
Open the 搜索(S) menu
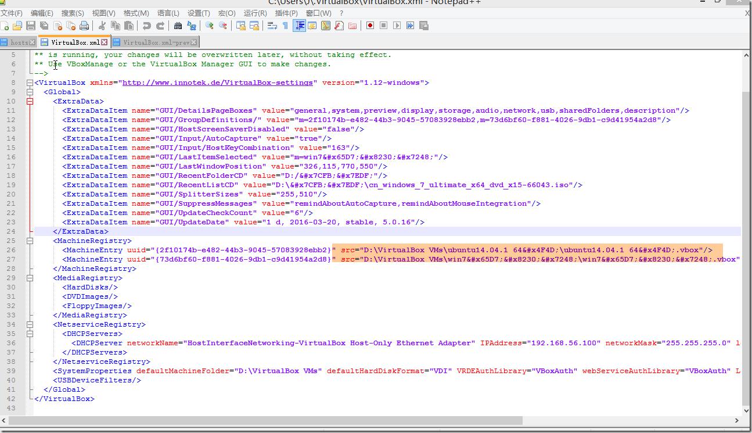coord(73,13)
